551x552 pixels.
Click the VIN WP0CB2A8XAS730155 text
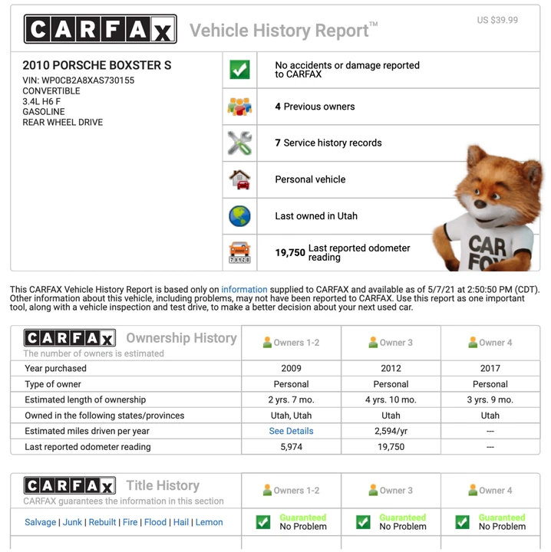[78, 80]
